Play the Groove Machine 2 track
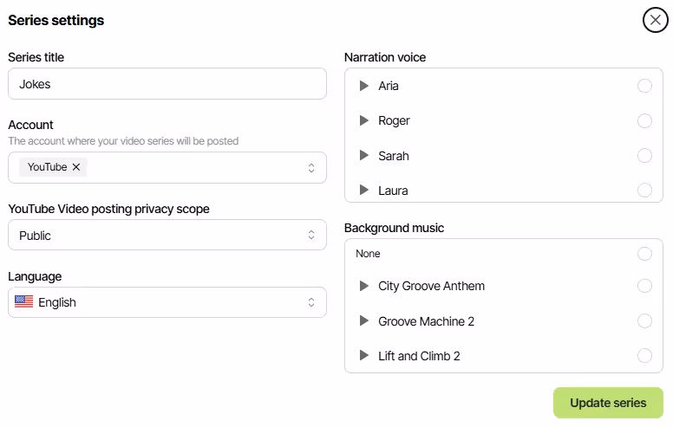 [364, 321]
